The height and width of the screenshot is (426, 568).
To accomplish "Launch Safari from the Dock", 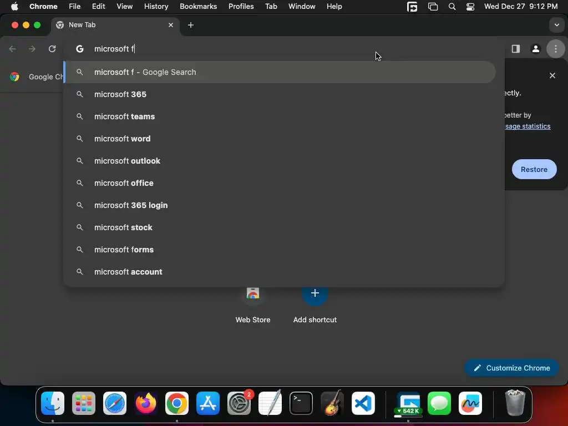I will tap(115, 403).
